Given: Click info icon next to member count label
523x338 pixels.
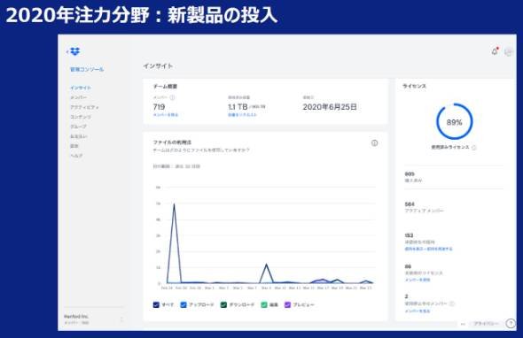Looking at the screenshot, I should tap(172, 97).
